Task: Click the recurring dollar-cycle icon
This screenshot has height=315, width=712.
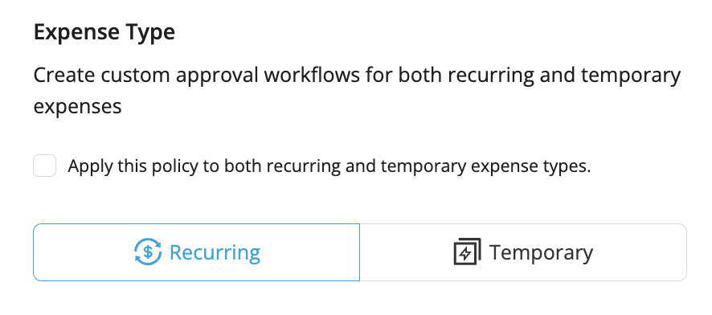Action: click(x=148, y=252)
